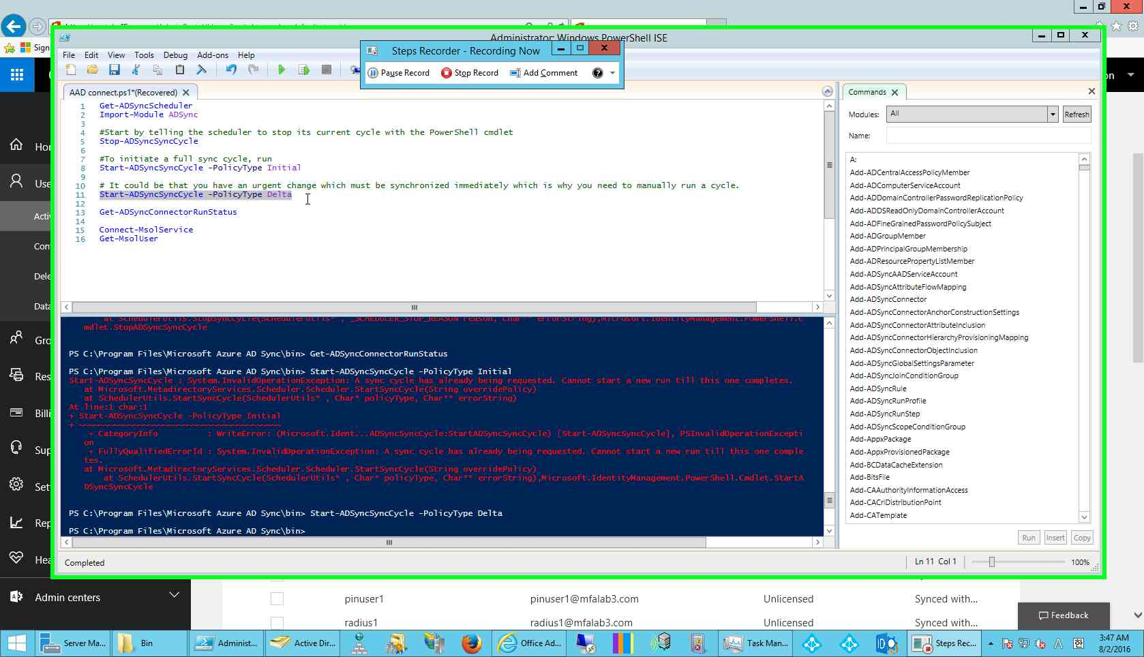Viewport: 1144px width, 657px height.
Task: Open the Modules dropdown showing All
Action: tap(972, 114)
